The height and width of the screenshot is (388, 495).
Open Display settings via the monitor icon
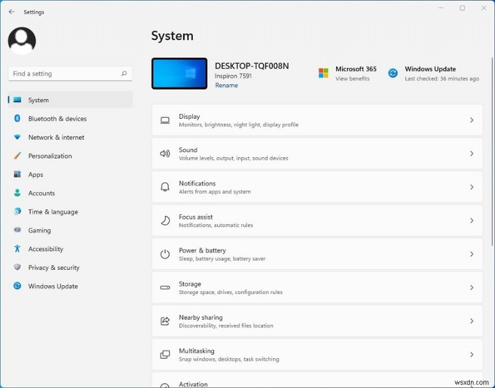165,120
